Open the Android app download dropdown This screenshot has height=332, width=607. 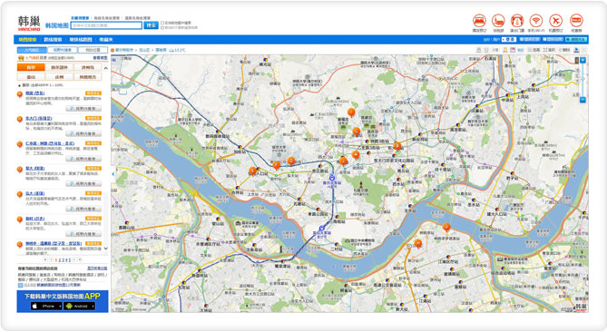pyautogui.click(x=79, y=306)
